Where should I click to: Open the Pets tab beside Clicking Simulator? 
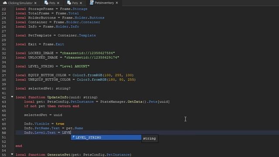tap(52, 3)
